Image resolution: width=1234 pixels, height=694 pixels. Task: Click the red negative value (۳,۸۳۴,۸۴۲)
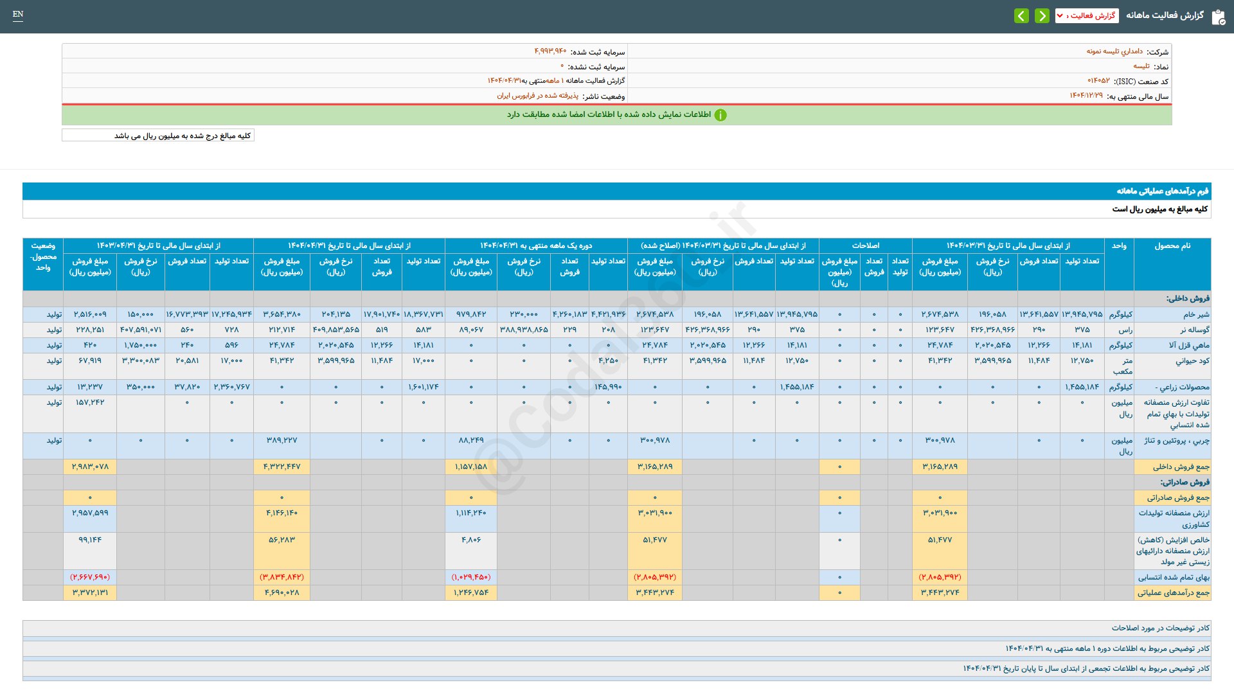(282, 577)
